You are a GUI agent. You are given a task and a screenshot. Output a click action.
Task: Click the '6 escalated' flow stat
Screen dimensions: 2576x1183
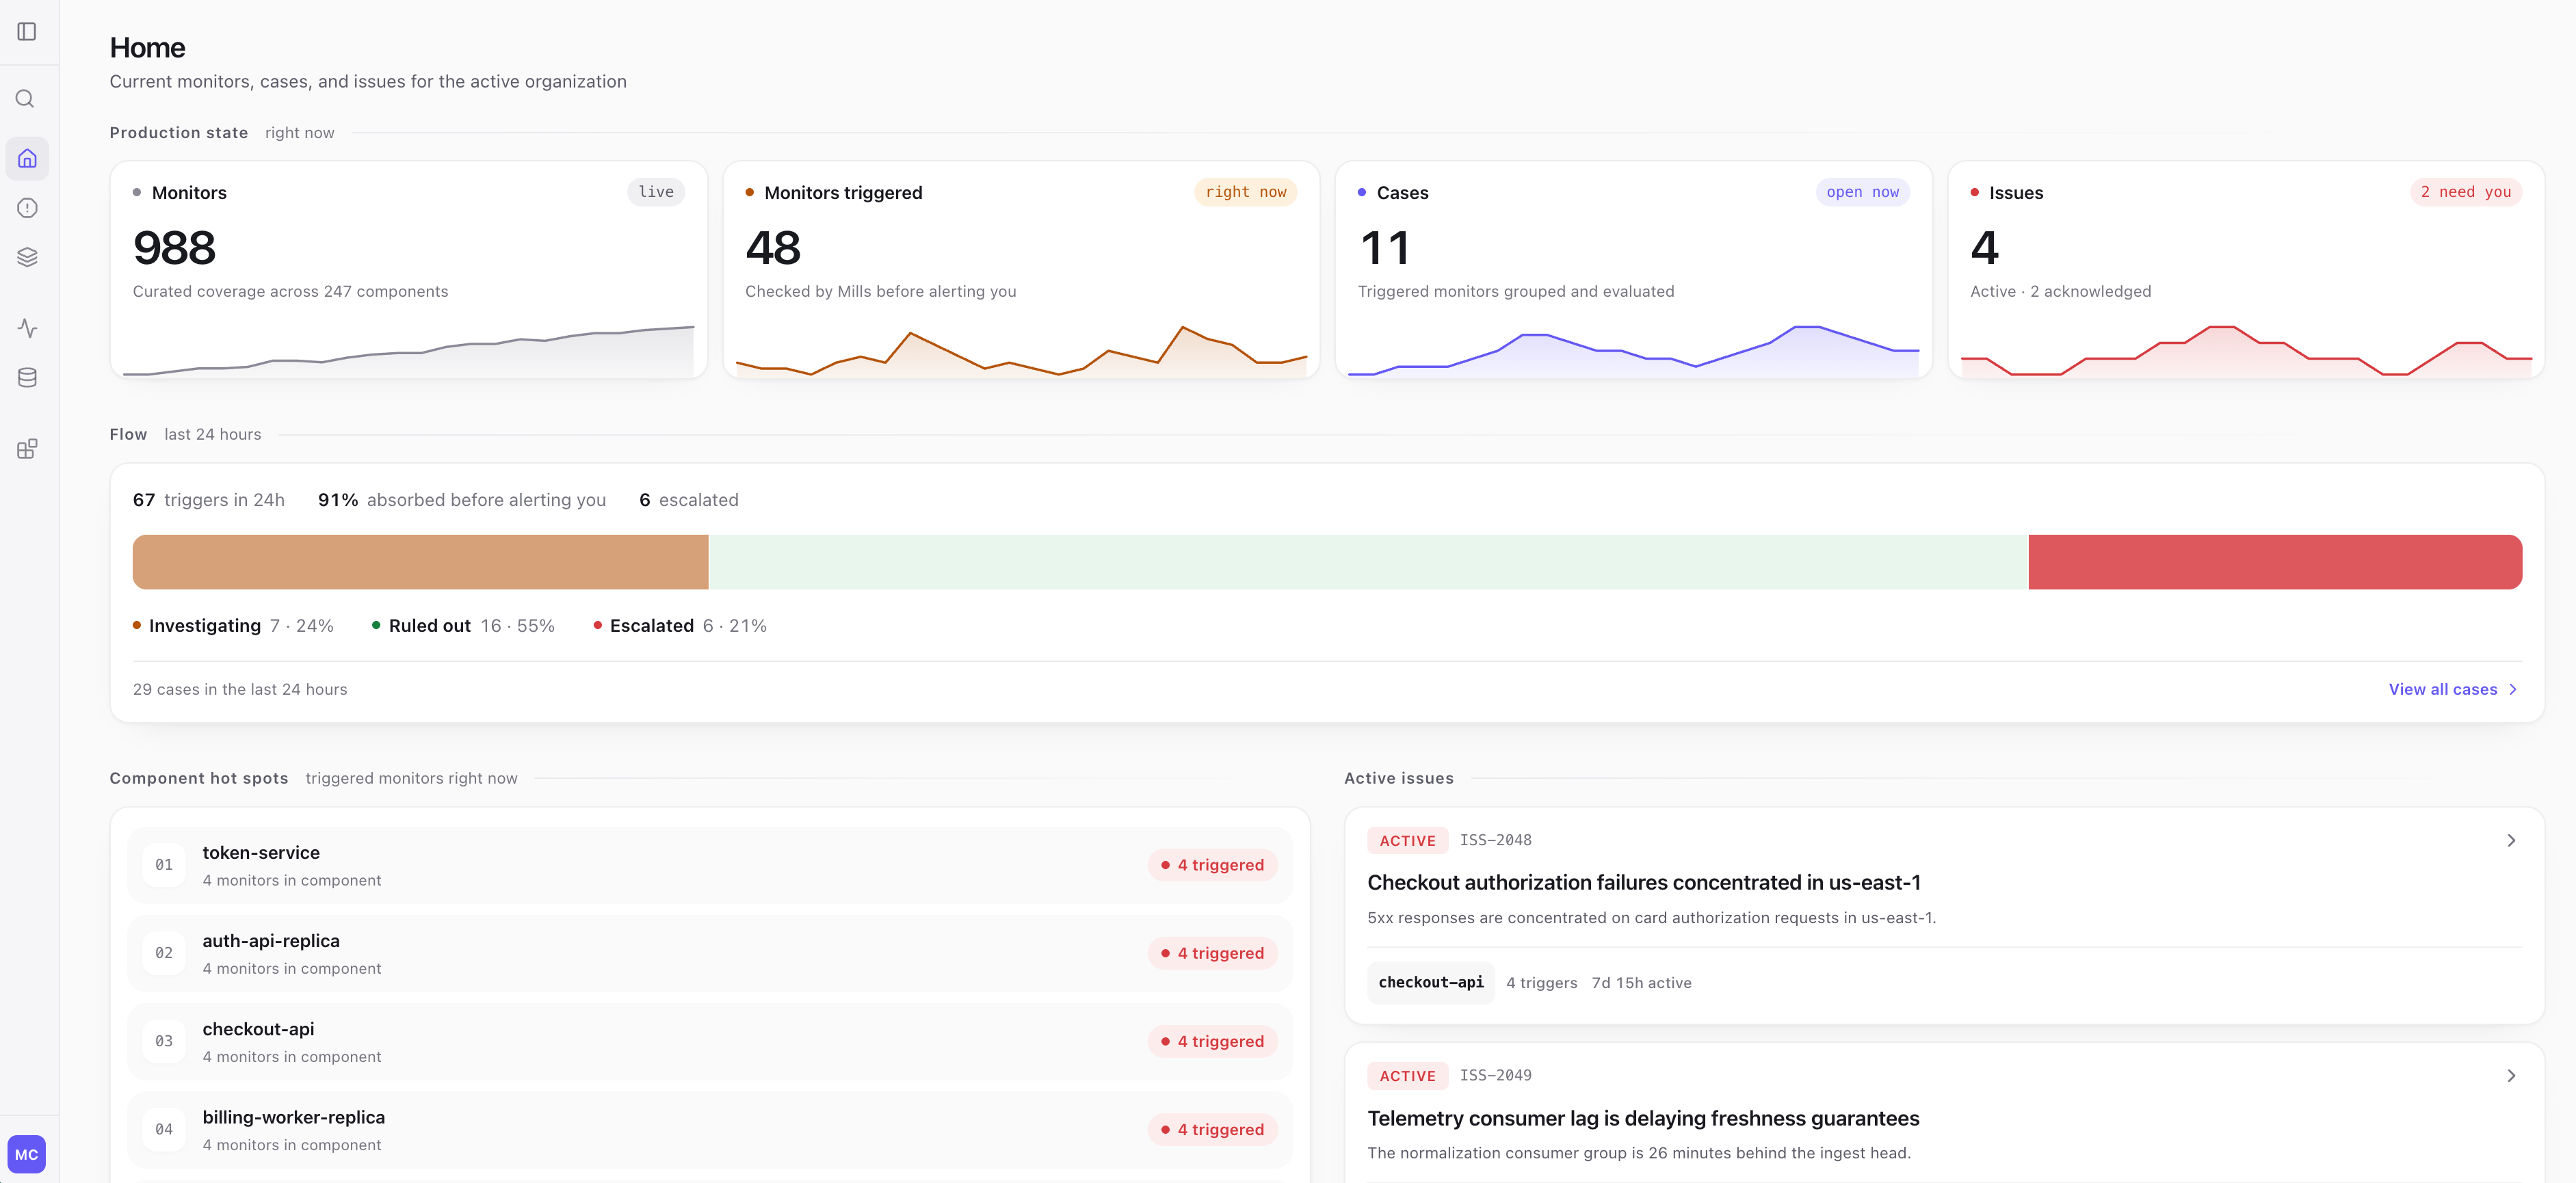(x=689, y=500)
